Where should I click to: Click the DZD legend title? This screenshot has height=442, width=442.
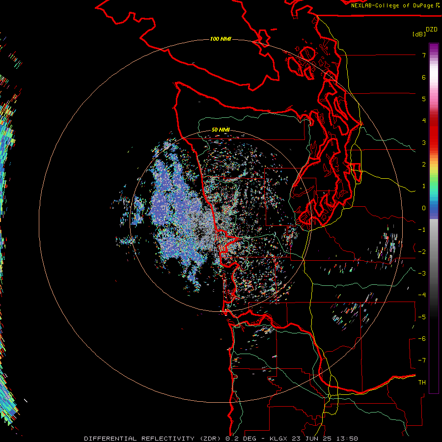coord(432,29)
